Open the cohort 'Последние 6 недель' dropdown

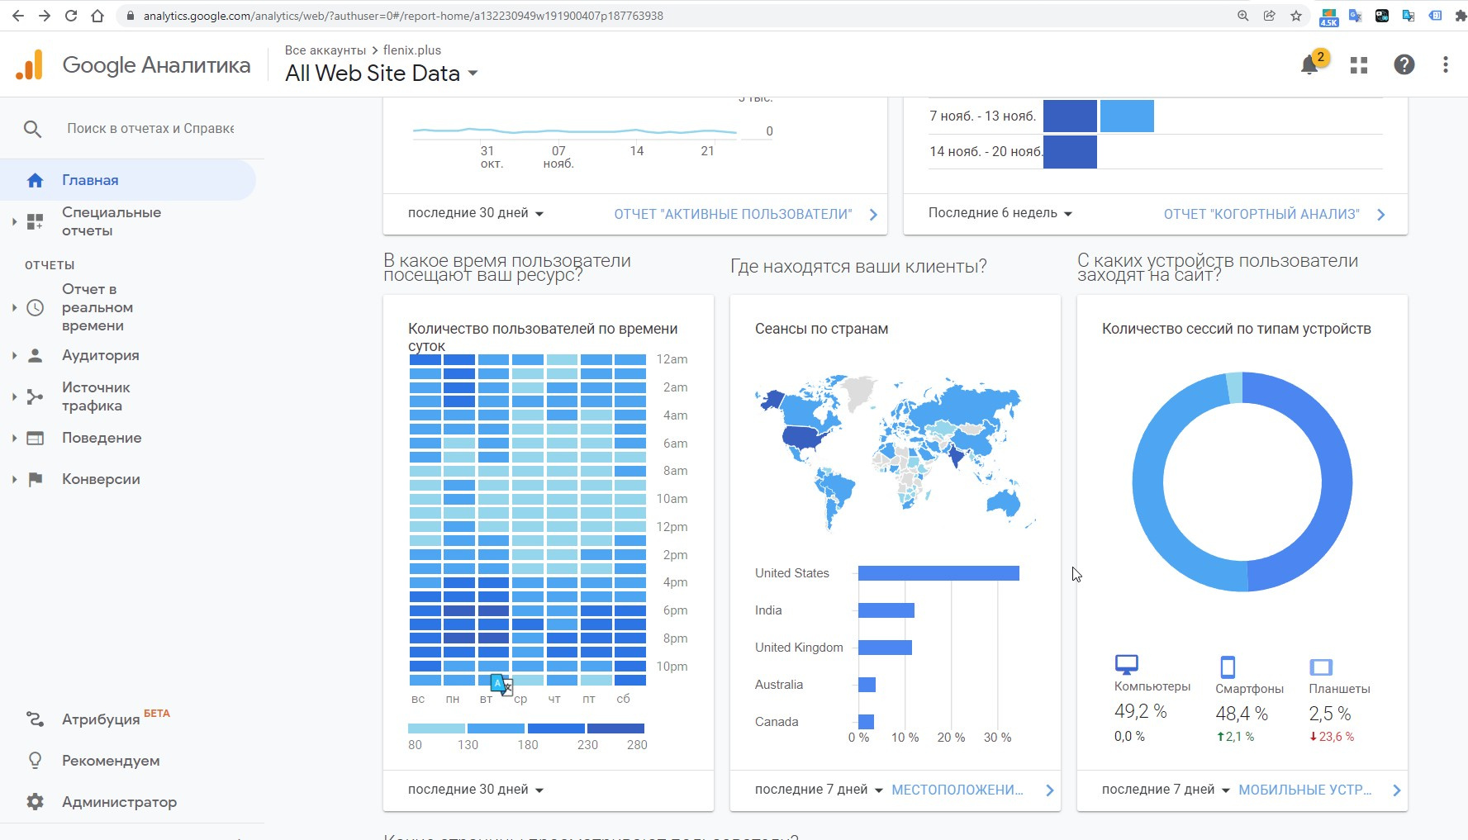1000,213
